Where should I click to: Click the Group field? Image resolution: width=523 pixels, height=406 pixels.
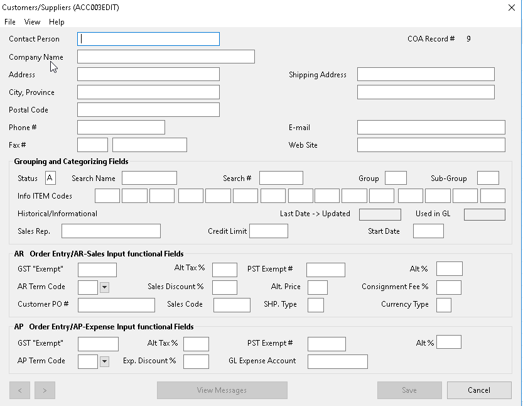coord(396,178)
